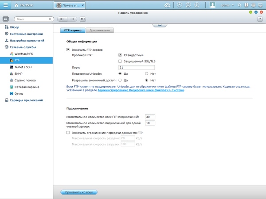Enable ограничение передачи данных по FTP
266x199 pixels.
click(68, 133)
